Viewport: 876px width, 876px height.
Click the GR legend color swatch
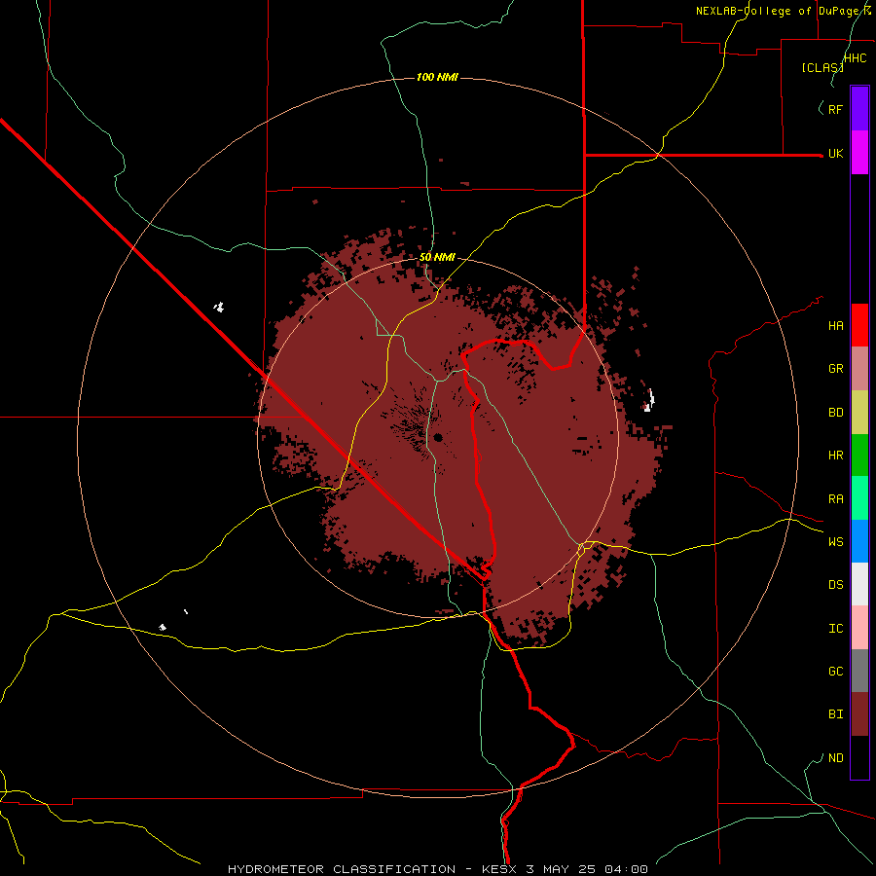coord(859,369)
